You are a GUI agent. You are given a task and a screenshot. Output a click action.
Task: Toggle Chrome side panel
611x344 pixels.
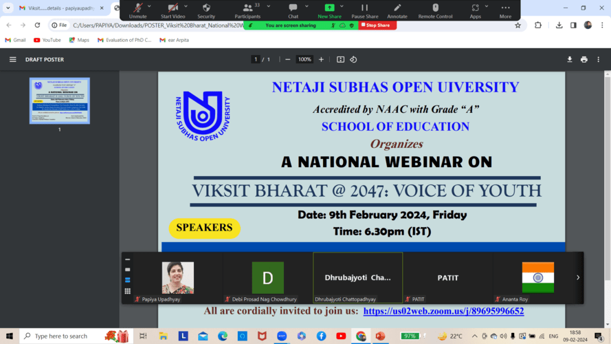coord(574,25)
